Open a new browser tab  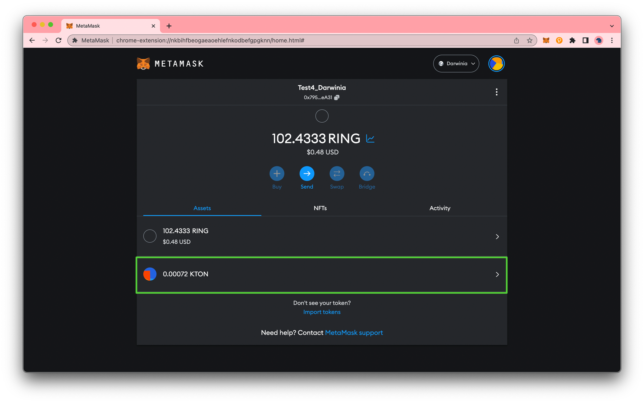click(x=169, y=26)
